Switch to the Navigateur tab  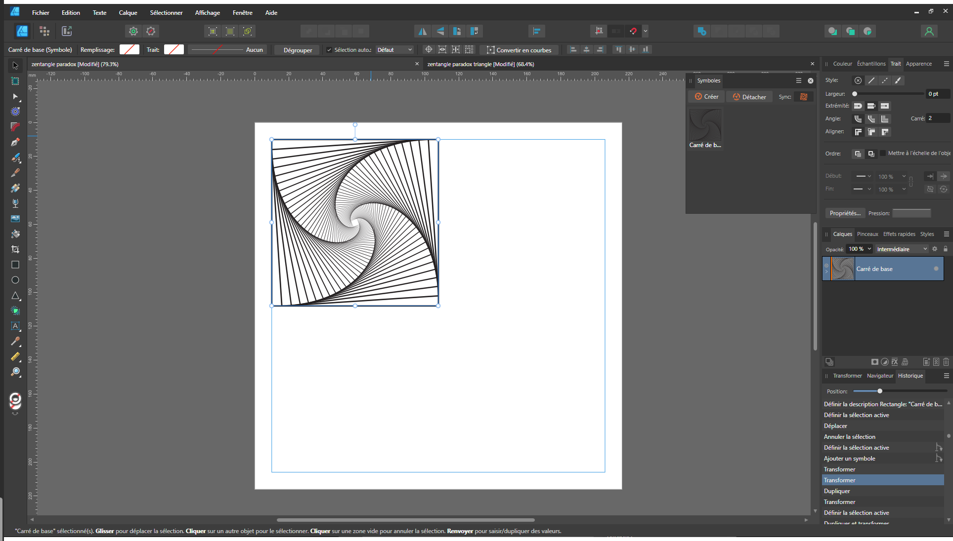880,376
